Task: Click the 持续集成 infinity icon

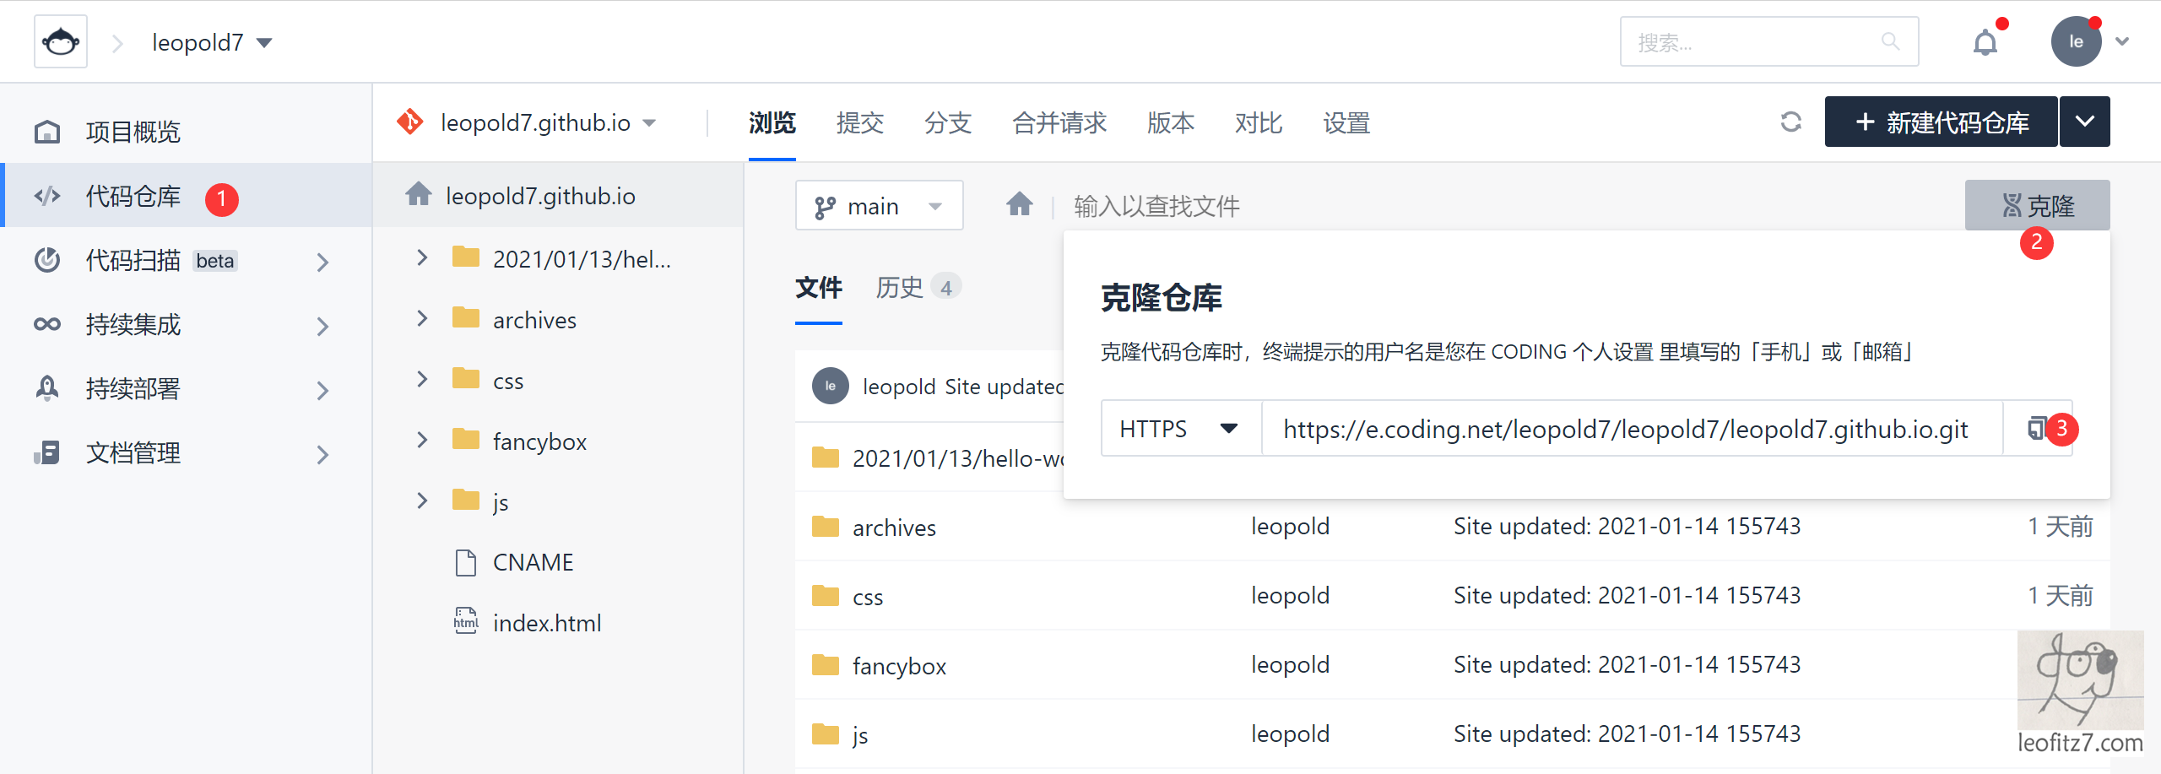Action: (47, 323)
